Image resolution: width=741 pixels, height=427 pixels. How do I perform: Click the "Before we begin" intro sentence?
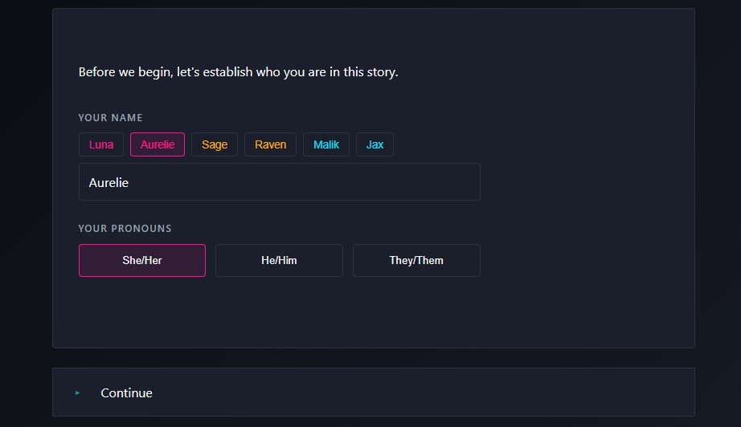[x=238, y=72]
